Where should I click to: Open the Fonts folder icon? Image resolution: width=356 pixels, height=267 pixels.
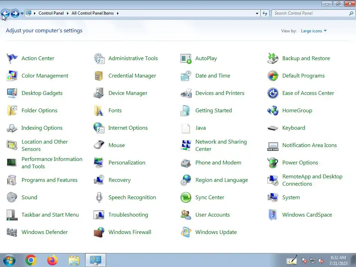point(99,111)
